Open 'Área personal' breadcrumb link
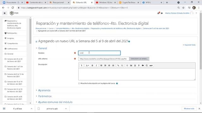The width and height of the screenshot is (202, 113). 41,29
